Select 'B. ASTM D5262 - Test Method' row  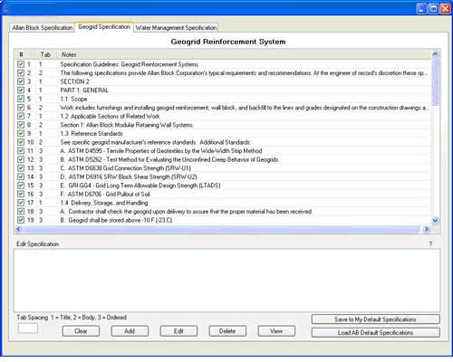[169, 159]
